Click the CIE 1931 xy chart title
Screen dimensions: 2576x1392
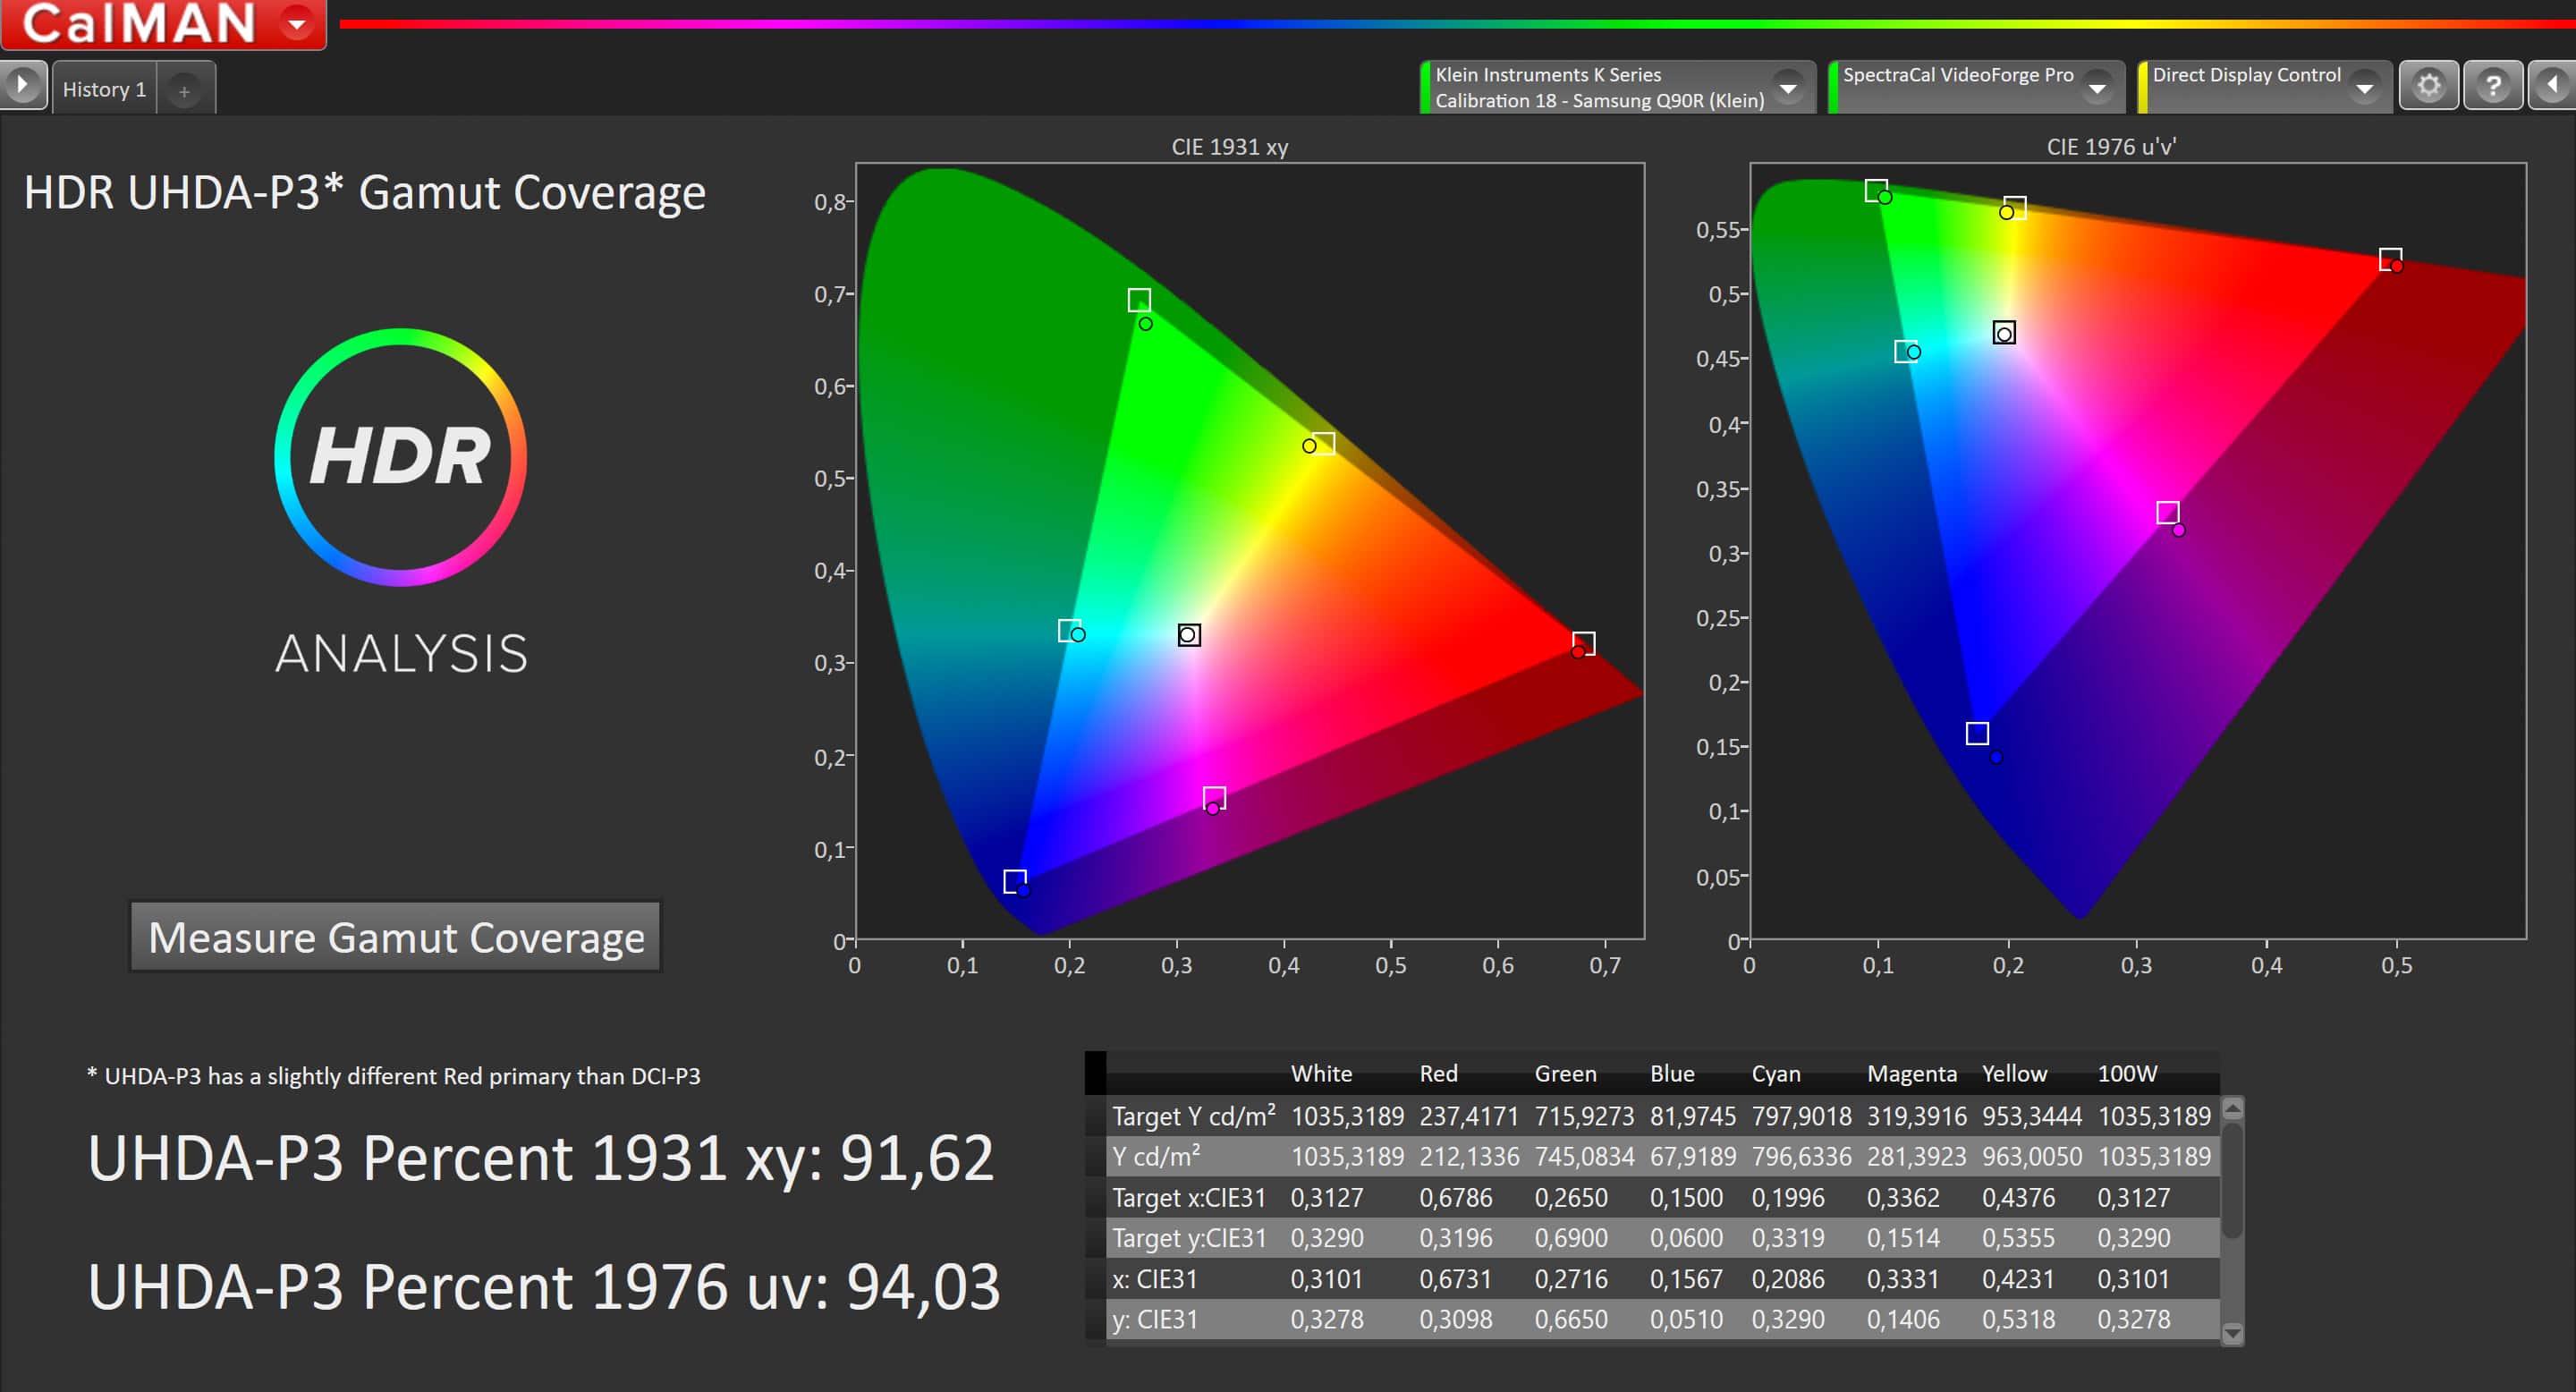click(x=1229, y=147)
